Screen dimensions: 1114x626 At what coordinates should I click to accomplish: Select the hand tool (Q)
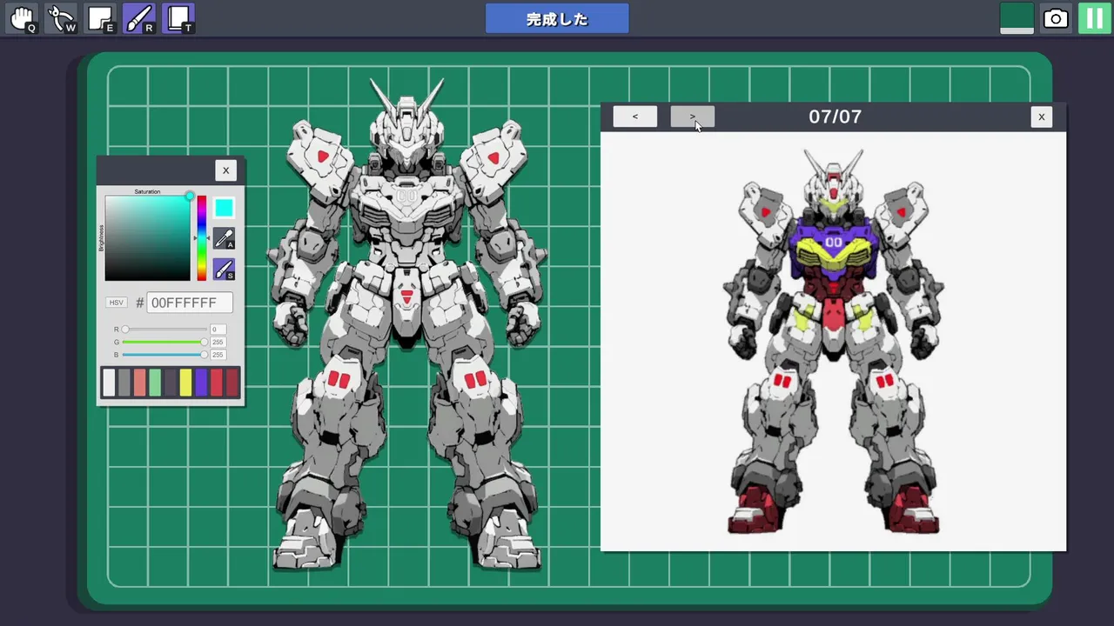pos(22,18)
